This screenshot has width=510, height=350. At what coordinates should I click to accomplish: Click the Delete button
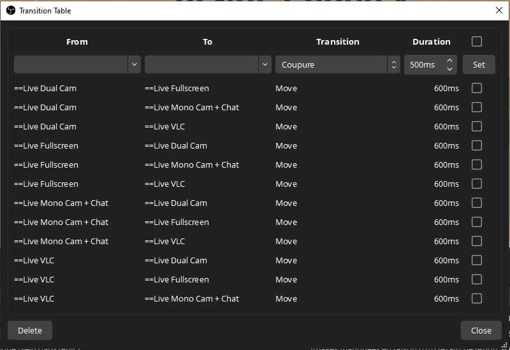(30, 330)
